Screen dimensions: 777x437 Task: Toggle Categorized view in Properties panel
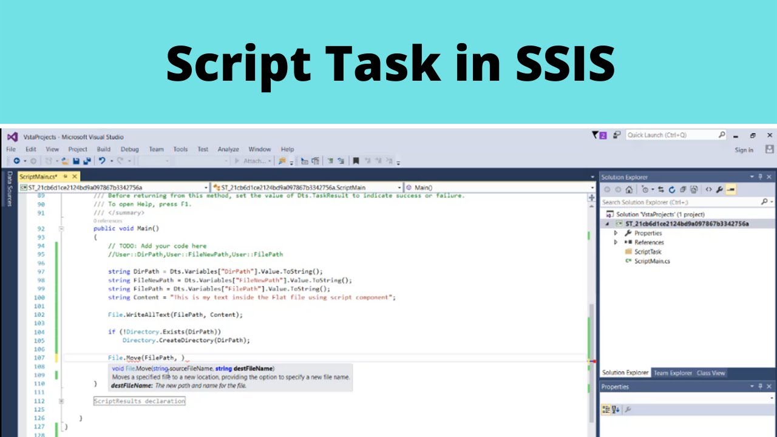(x=606, y=410)
